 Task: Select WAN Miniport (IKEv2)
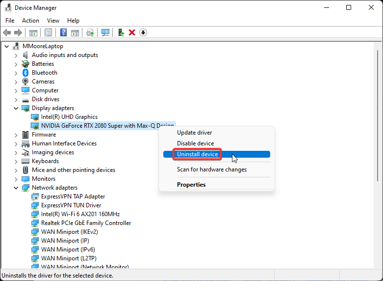tap(69, 232)
